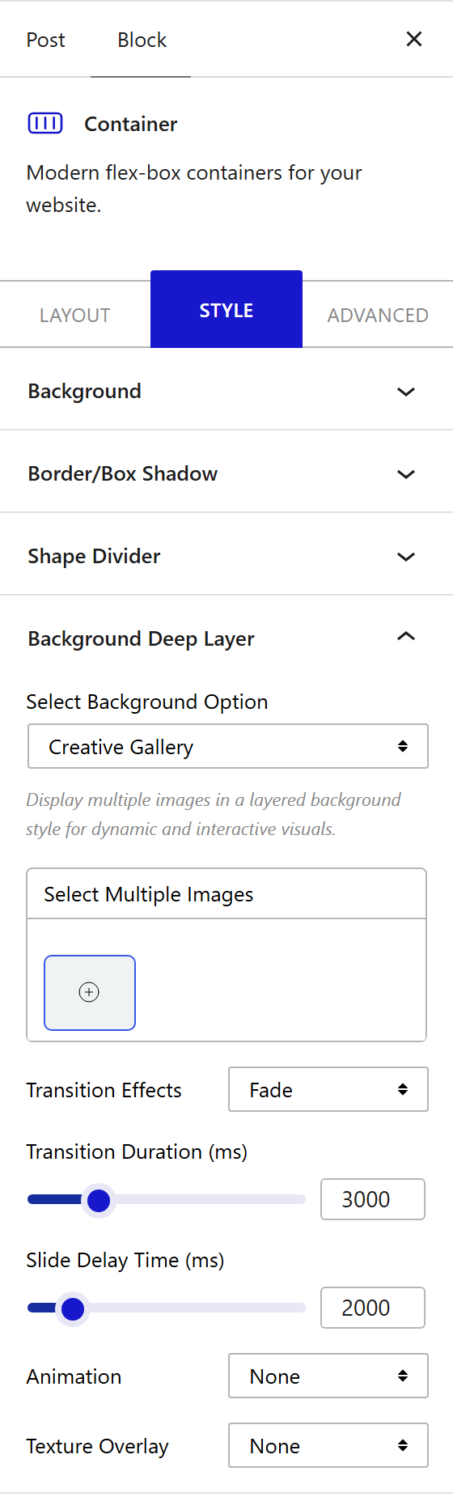Expand the Border/Box Shadow panel
This screenshot has height=1497, width=453.
pos(226,473)
